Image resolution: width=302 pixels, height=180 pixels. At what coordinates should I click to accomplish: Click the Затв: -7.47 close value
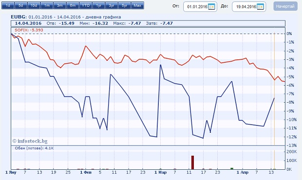pos(159,23)
